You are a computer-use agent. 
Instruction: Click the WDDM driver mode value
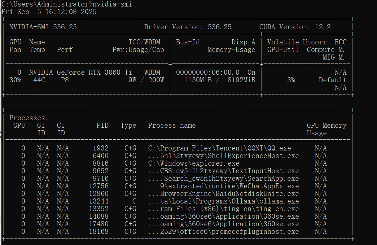pyautogui.click(x=152, y=73)
